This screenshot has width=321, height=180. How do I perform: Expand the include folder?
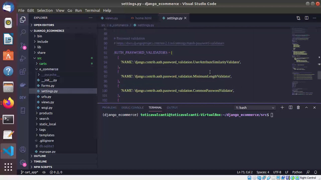tap(43, 41)
